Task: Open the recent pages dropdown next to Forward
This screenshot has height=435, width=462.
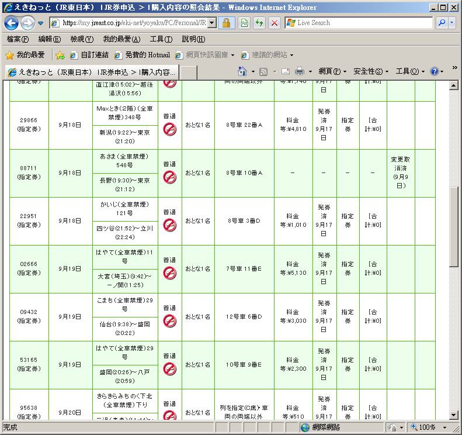Action: tap(41, 23)
